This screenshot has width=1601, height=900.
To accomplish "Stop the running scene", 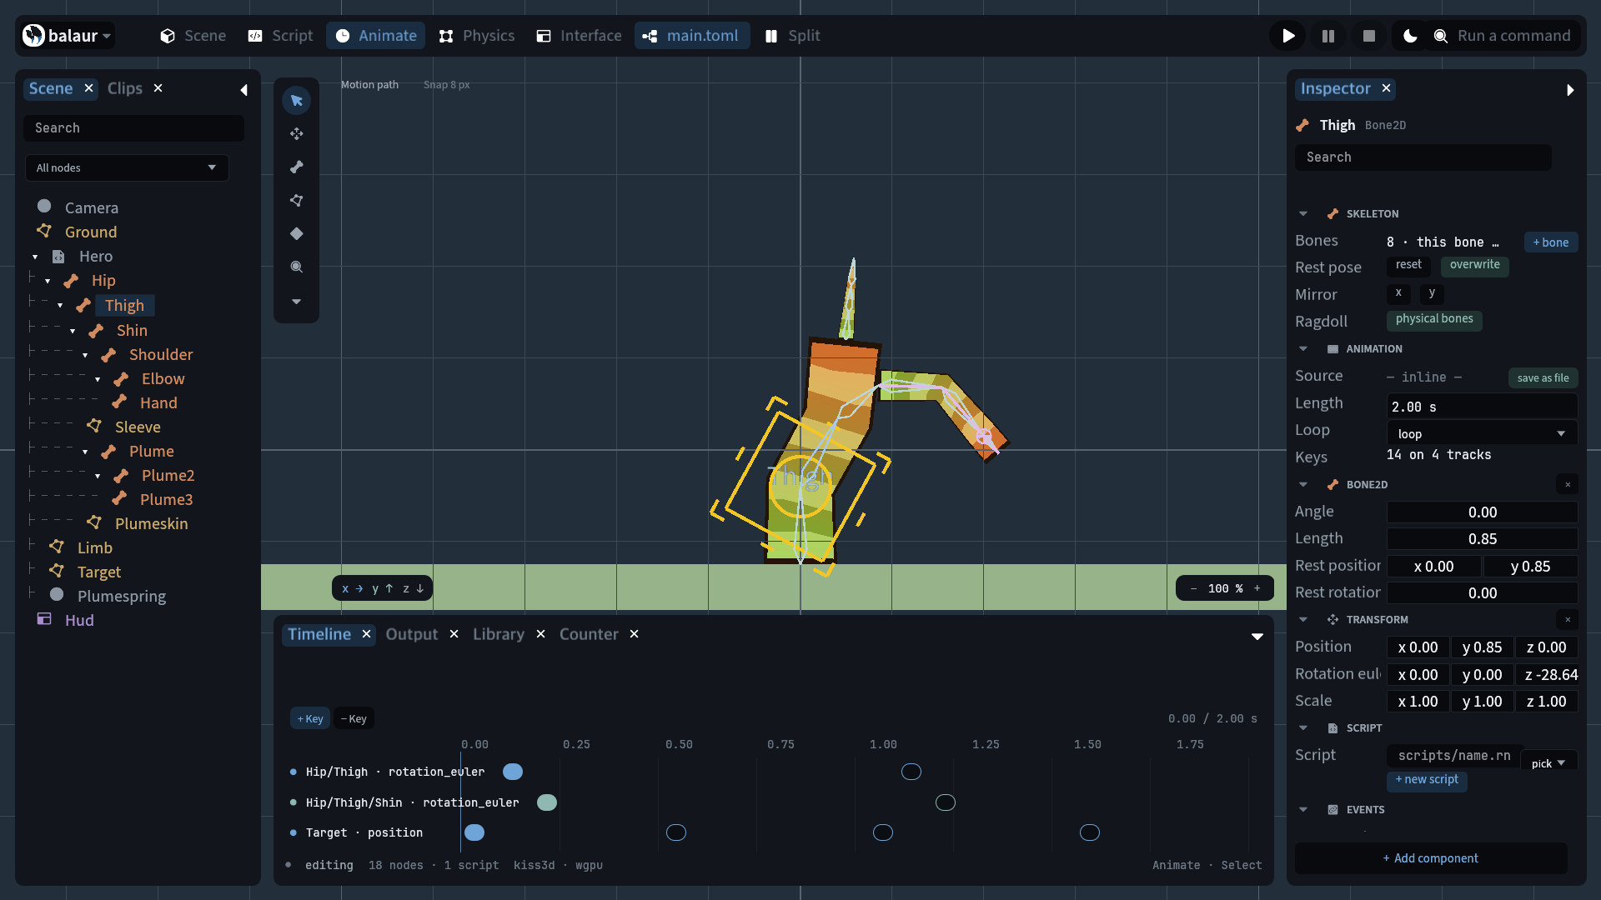I will coord(1368,36).
